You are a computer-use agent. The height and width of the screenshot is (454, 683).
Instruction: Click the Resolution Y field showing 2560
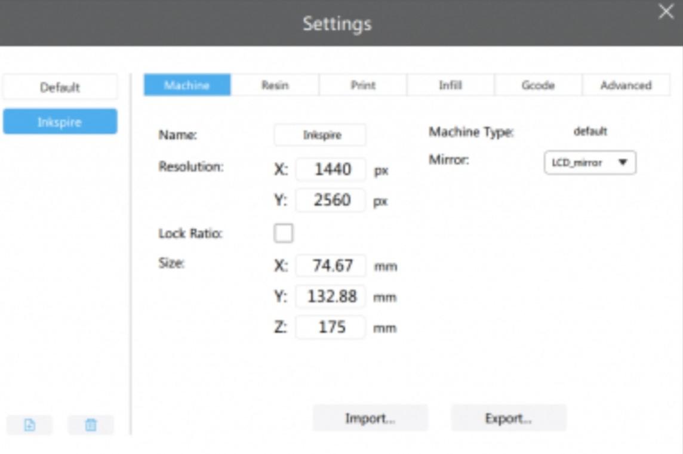coord(331,200)
